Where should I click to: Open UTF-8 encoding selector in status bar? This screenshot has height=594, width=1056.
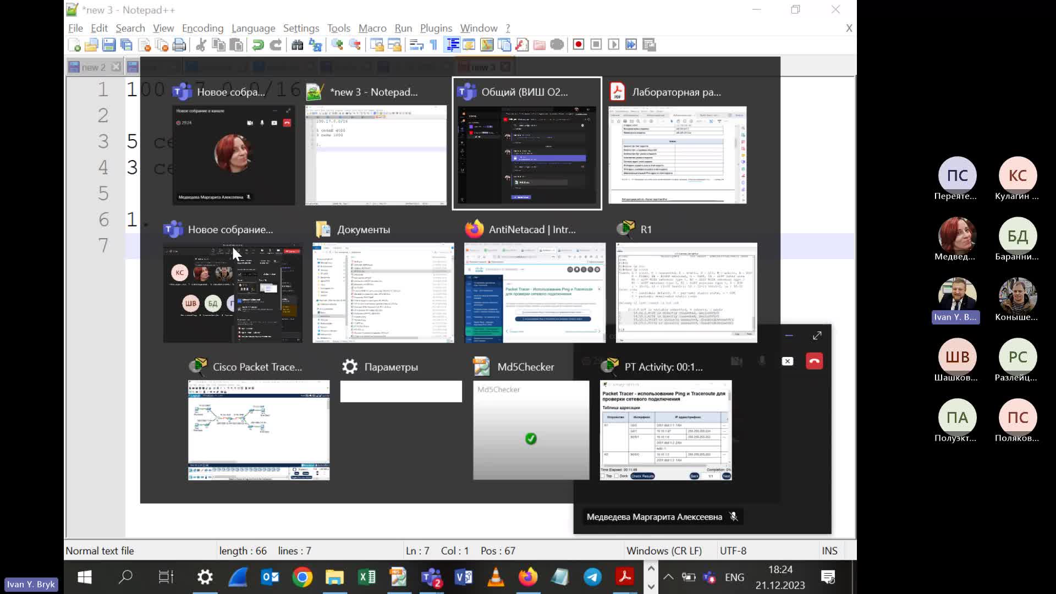pos(733,551)
